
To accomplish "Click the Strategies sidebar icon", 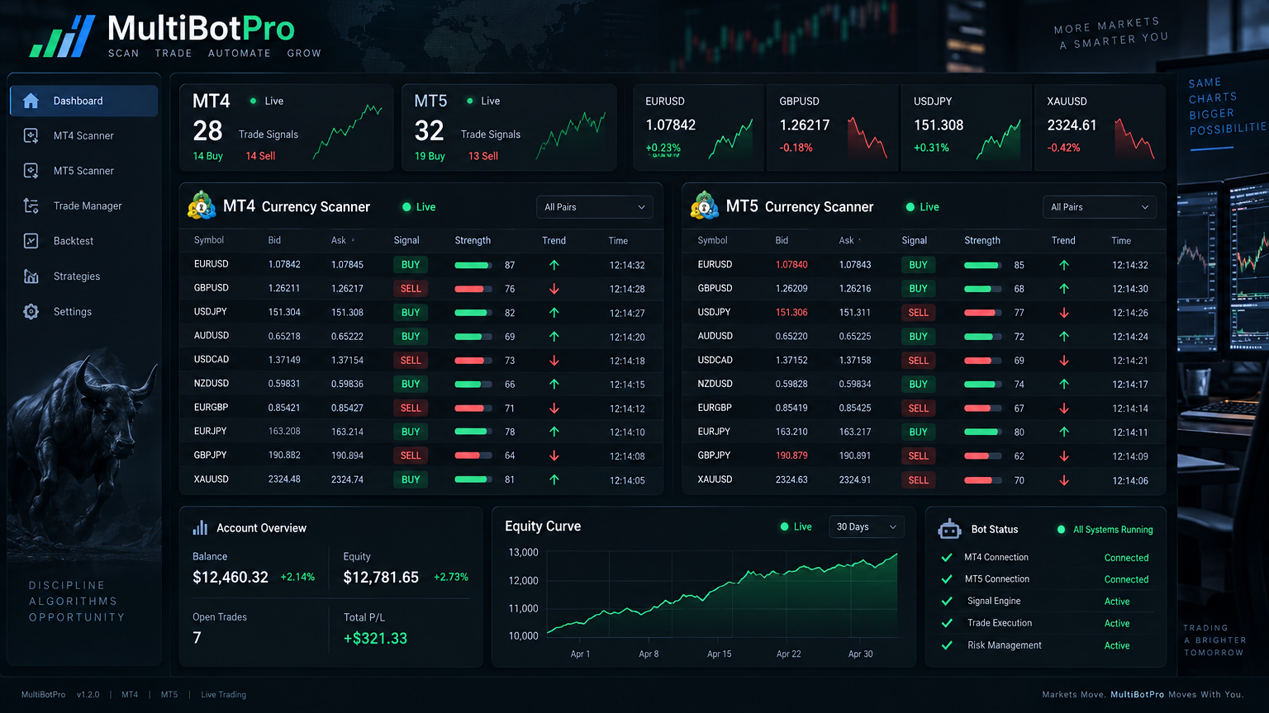I will tap(31, 276).
